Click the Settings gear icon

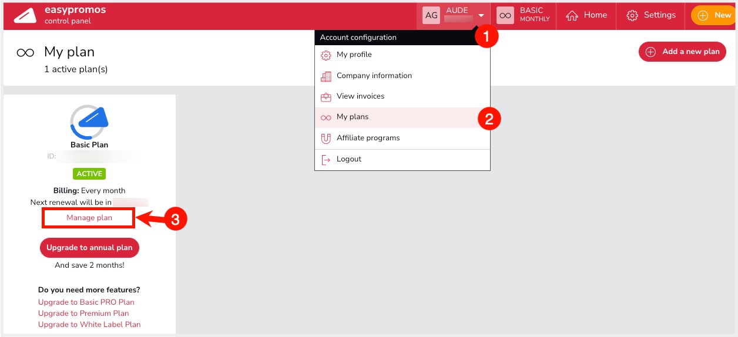click(x=632, y=16)
